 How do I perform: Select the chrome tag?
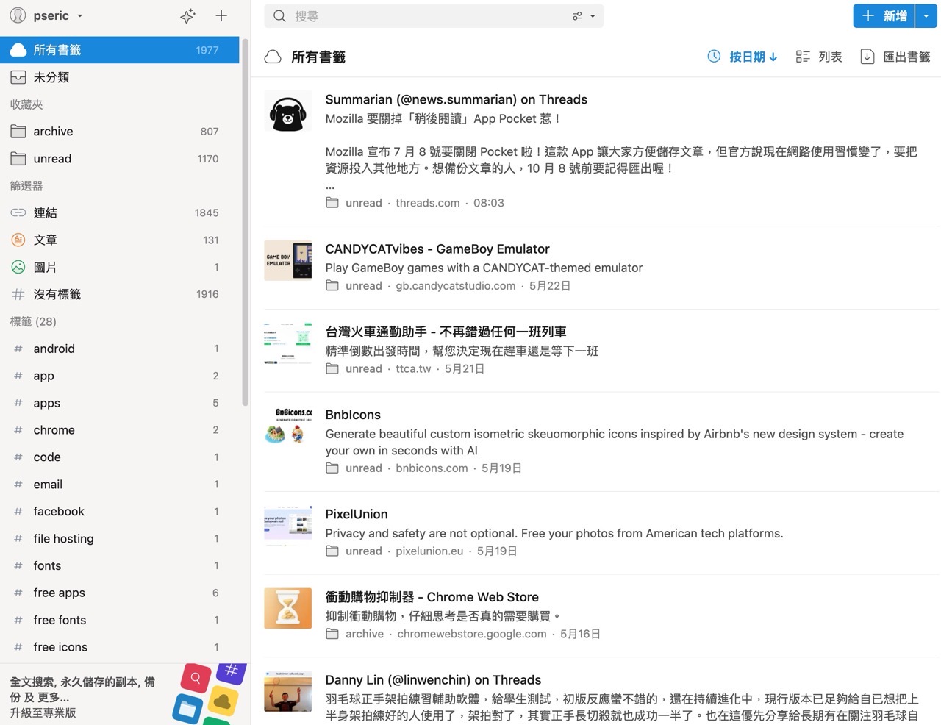[x=120, y=430]
